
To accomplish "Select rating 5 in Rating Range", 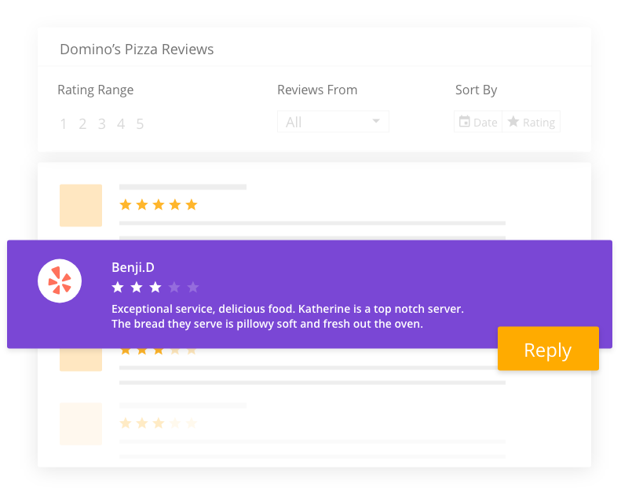I will point(140,124).
